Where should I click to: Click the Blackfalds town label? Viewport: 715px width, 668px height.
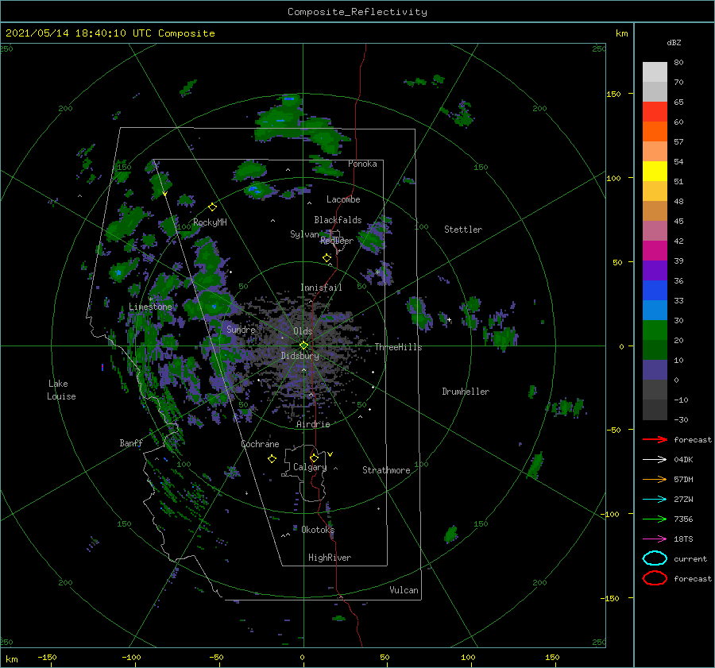point(338,220)
